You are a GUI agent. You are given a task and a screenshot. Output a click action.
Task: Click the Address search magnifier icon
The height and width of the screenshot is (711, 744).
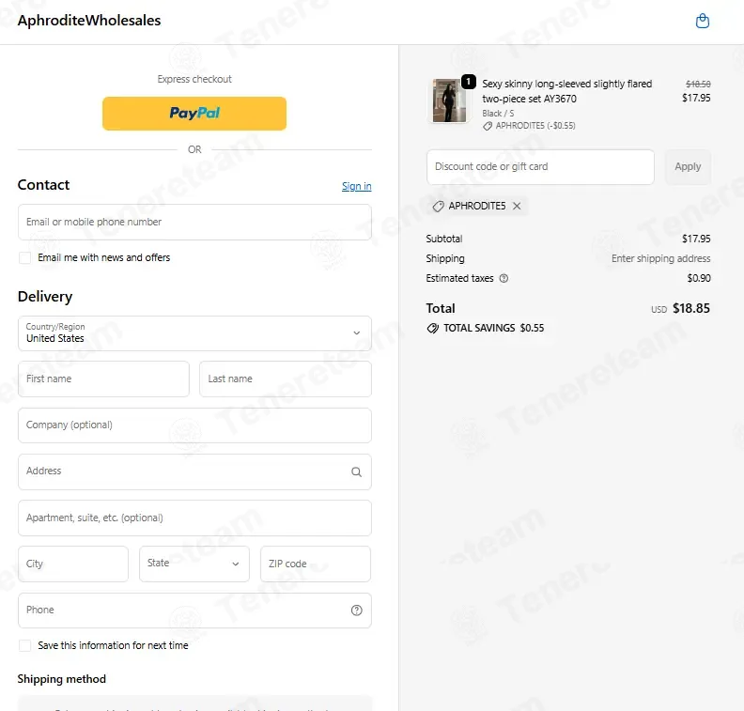pyautogui.click(x=356, y=471)
